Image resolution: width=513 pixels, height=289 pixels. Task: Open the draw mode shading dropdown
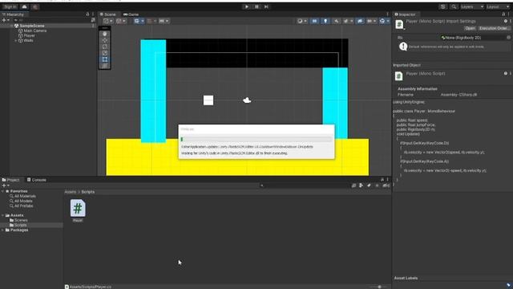click(x=301, y=21)
